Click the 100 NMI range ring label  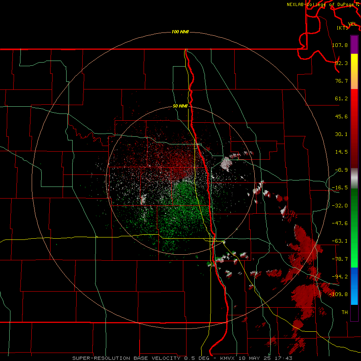tap(180, 32)
